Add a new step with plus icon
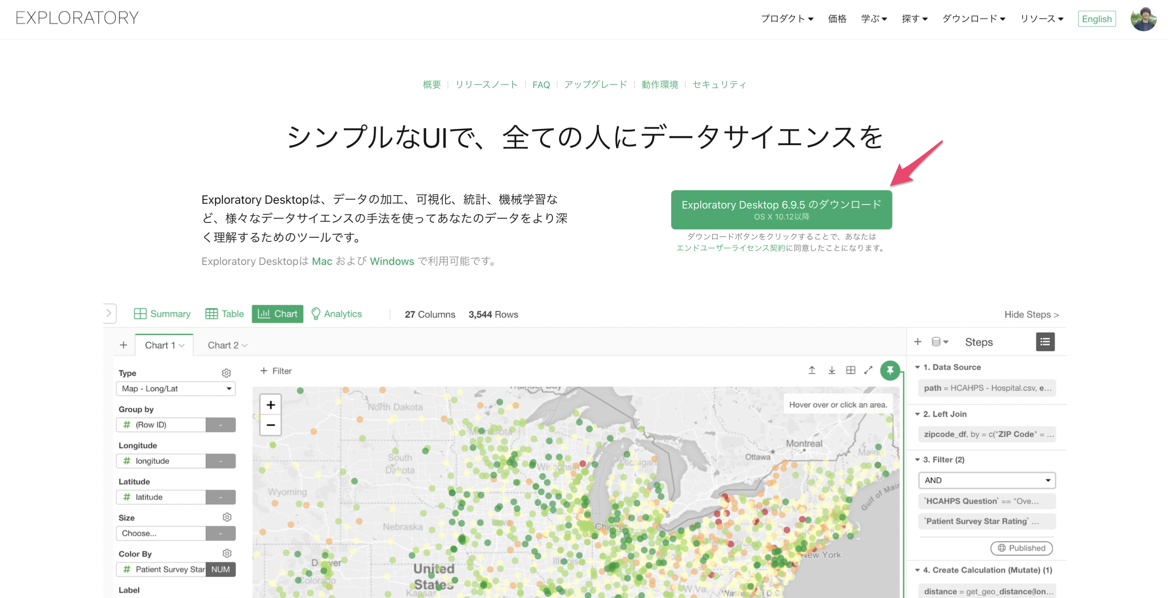This screenshot has width=1168, height=598. (x=918, y=342)
